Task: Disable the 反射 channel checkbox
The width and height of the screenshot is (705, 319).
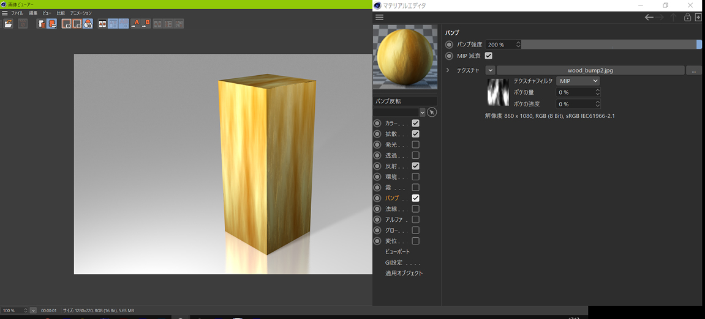Action: (x=415, y=166)
